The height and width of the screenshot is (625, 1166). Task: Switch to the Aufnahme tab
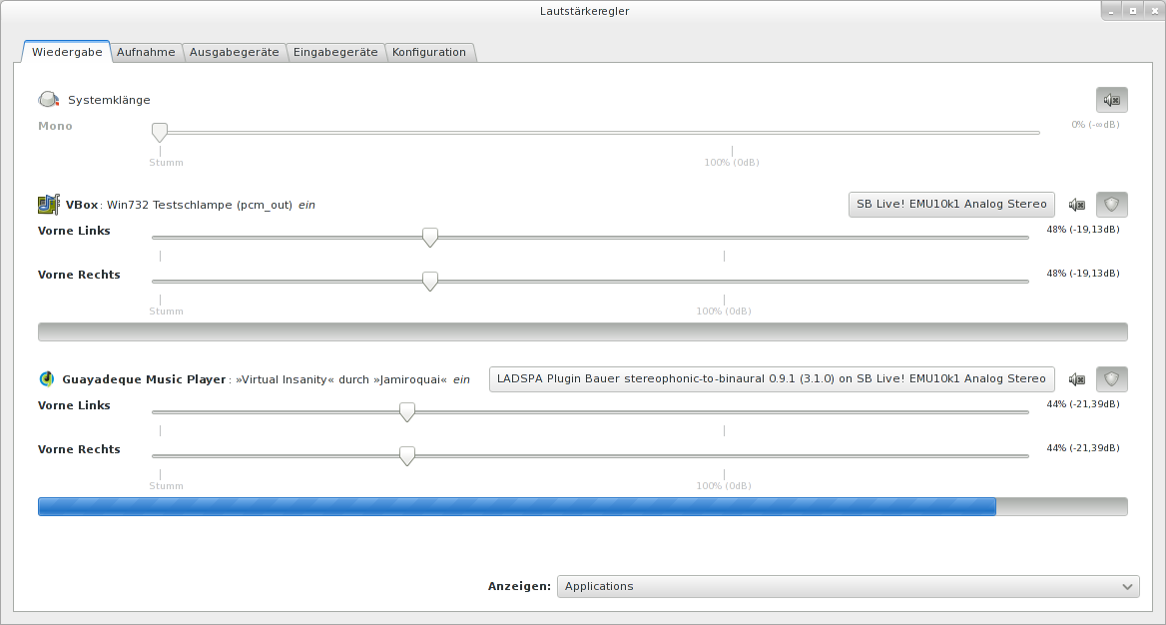click(146, 52)
